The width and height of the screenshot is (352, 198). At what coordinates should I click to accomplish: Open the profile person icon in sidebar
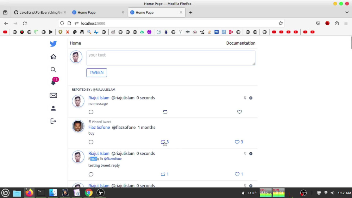[53, 108]
